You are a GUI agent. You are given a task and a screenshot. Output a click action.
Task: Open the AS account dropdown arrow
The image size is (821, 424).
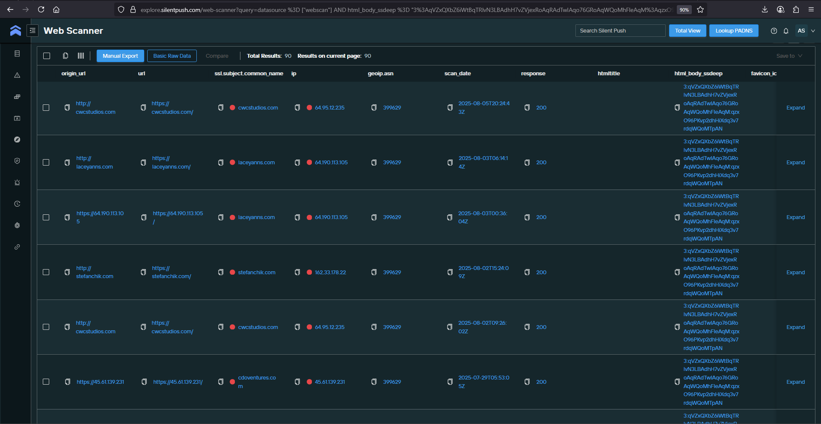click(813, 31)
